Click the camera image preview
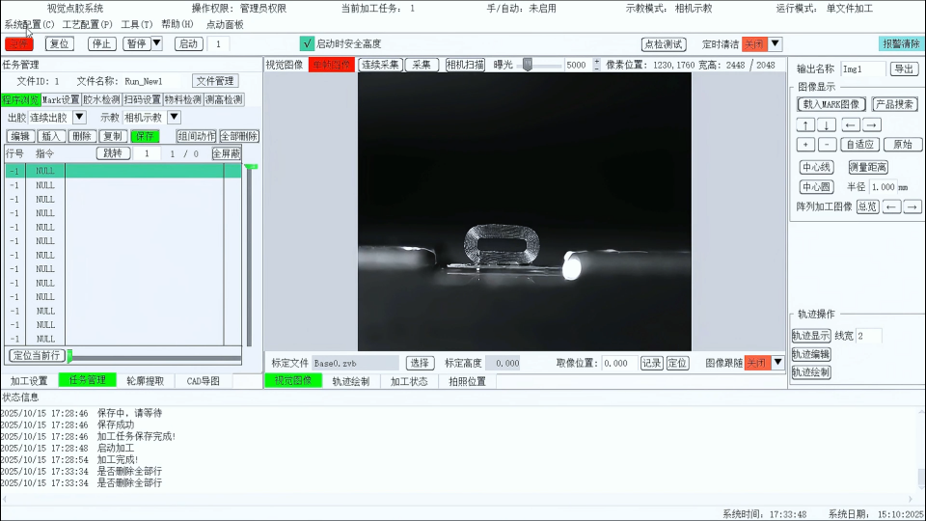This screenshot has height=521, width=926. point(525,212)
